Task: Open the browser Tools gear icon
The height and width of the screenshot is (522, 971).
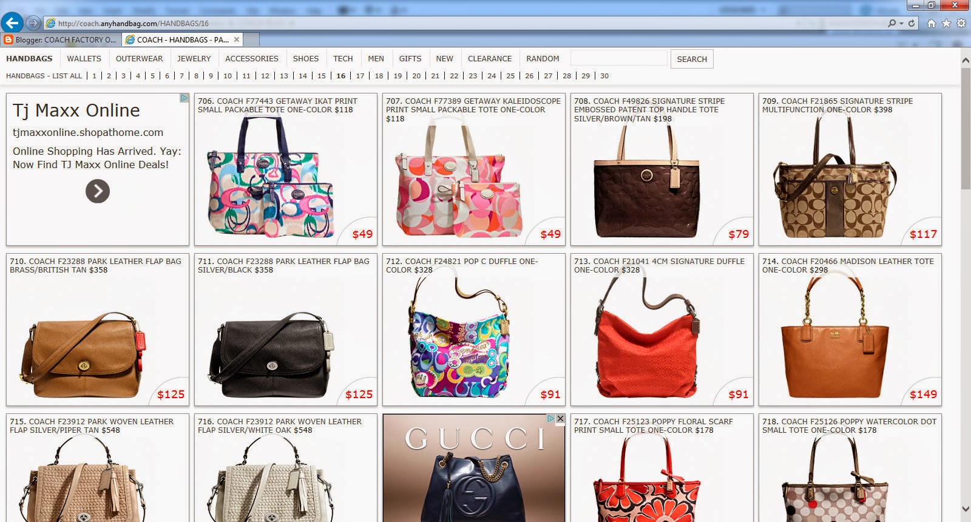Action: tap(961, 23)
